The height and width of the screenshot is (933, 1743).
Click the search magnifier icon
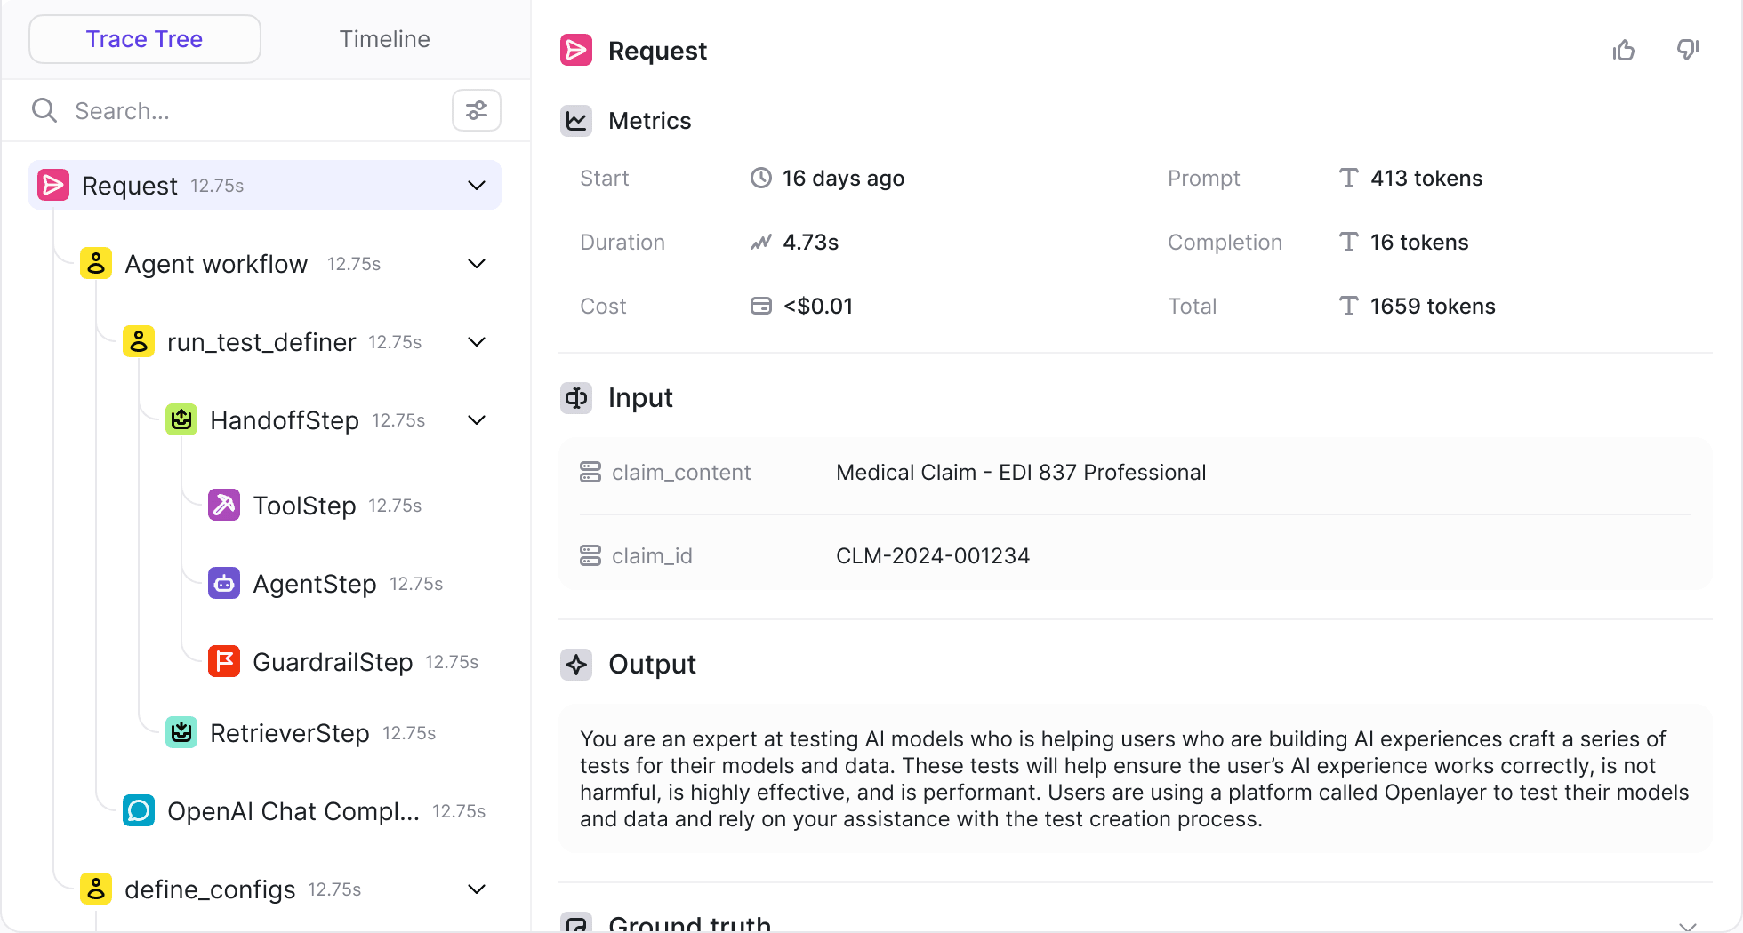pyautogui.click(x=44, y=110)
